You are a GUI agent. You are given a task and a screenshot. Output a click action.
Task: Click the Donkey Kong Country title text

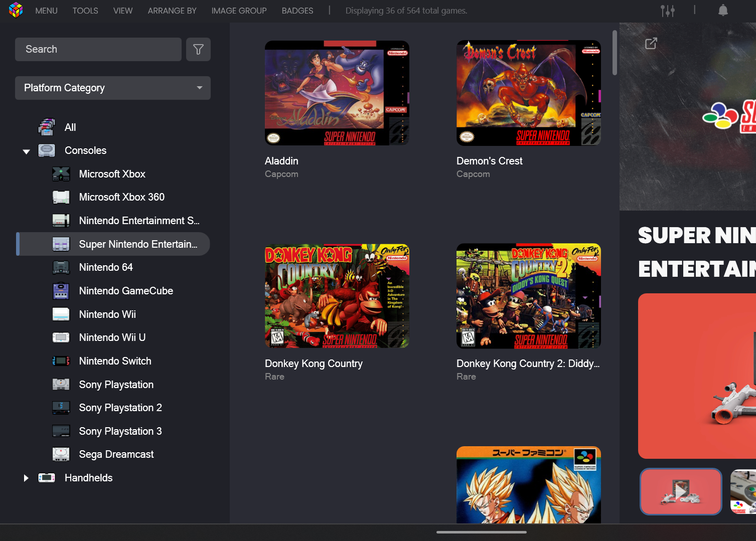314,364
